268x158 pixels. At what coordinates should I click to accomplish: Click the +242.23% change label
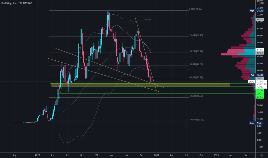262,84
